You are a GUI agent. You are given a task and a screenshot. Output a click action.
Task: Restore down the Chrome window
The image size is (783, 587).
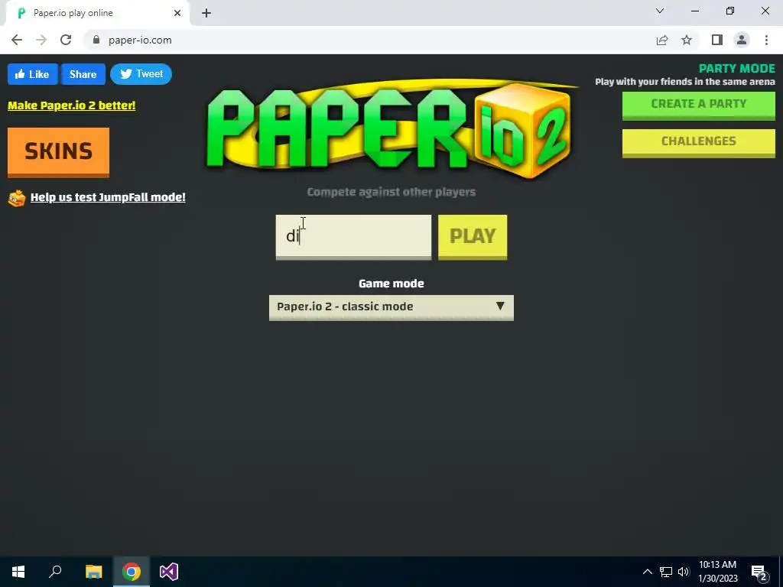tap(730, 11)
